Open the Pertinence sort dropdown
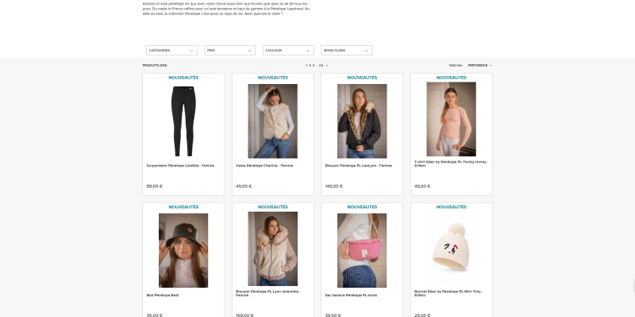Viewport: 635px width, 317px height. point(479,66)
